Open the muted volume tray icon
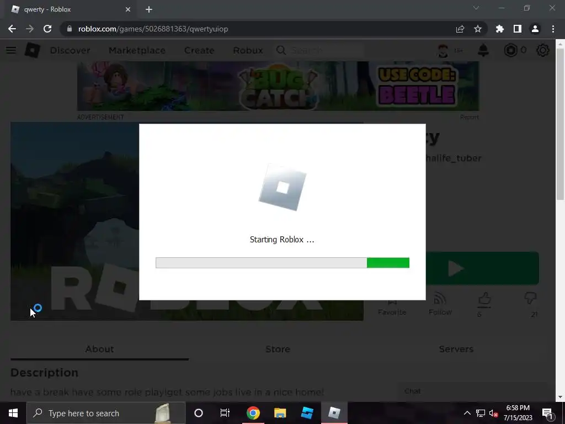The width and height of the screenshot is (565, 424). 493,413
